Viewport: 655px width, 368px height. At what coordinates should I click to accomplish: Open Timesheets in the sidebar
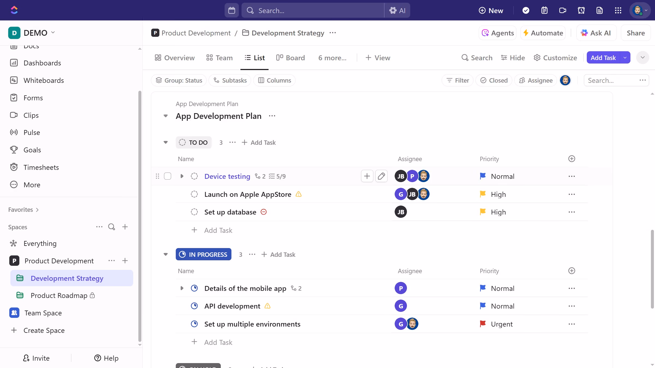pyautogui.click(x=41, y=167)
